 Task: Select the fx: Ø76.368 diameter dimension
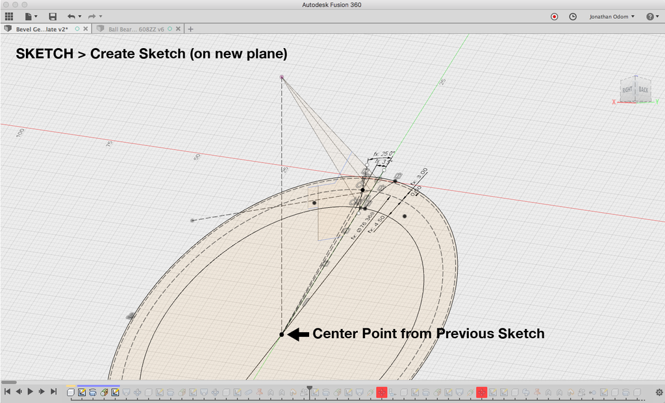coord(362,225)
